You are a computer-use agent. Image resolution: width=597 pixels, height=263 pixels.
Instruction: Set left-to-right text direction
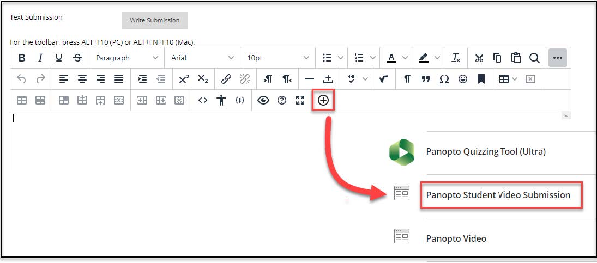(268, 79)
